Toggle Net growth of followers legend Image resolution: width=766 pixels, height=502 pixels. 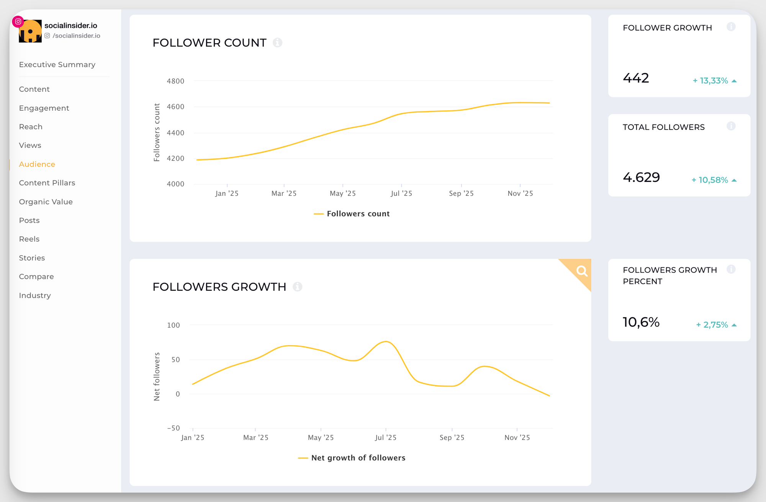click(x=352, y=458)
